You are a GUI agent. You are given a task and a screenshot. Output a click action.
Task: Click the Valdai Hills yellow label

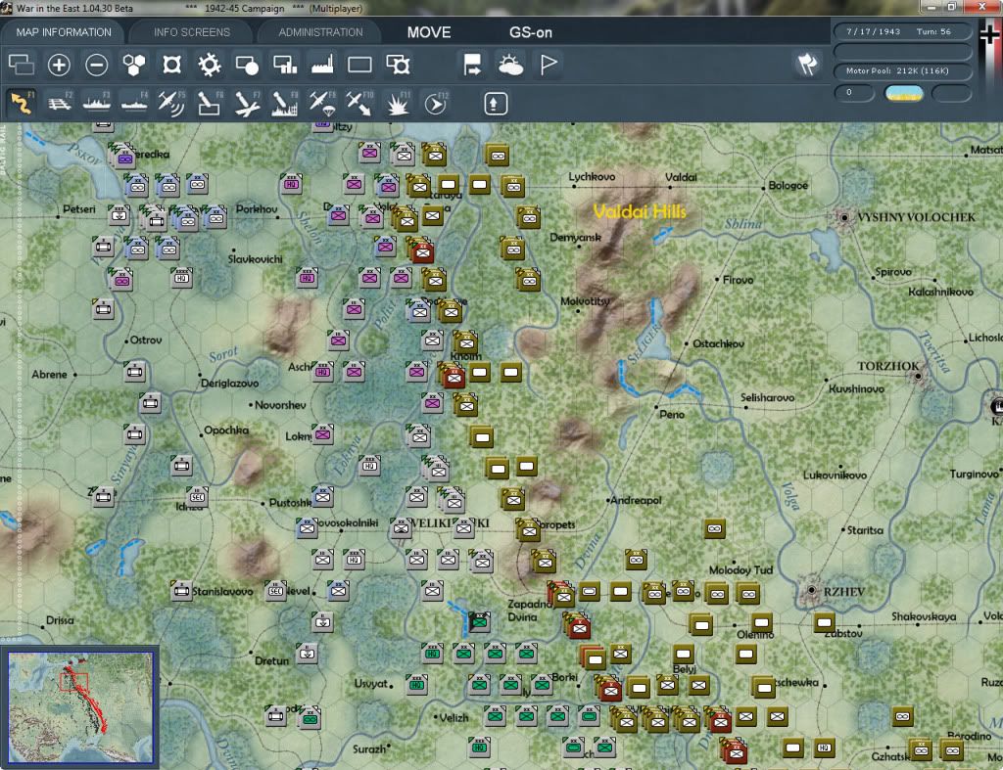pyautogui.click(x=639, y=211)
